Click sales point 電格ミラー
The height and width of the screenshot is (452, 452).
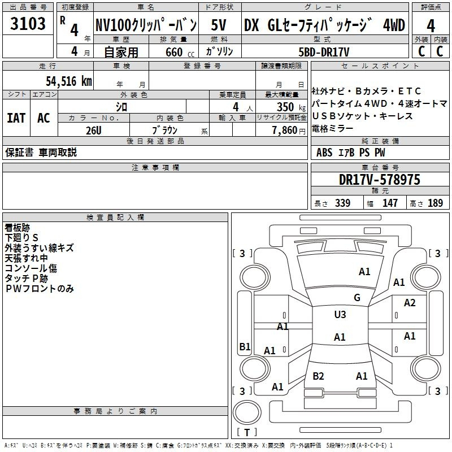point(332,129)
